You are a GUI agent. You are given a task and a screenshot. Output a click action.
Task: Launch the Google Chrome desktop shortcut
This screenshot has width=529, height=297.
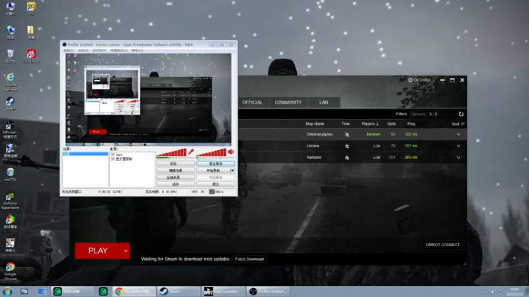coord(10,271)
